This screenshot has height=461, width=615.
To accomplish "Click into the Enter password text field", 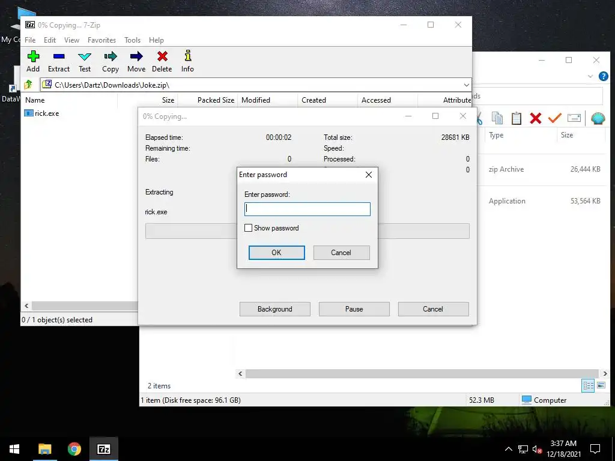I will coord(307,209).
